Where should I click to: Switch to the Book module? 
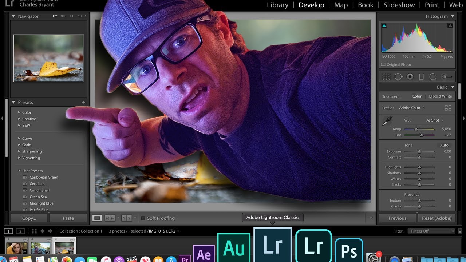[x=366, y=5]
